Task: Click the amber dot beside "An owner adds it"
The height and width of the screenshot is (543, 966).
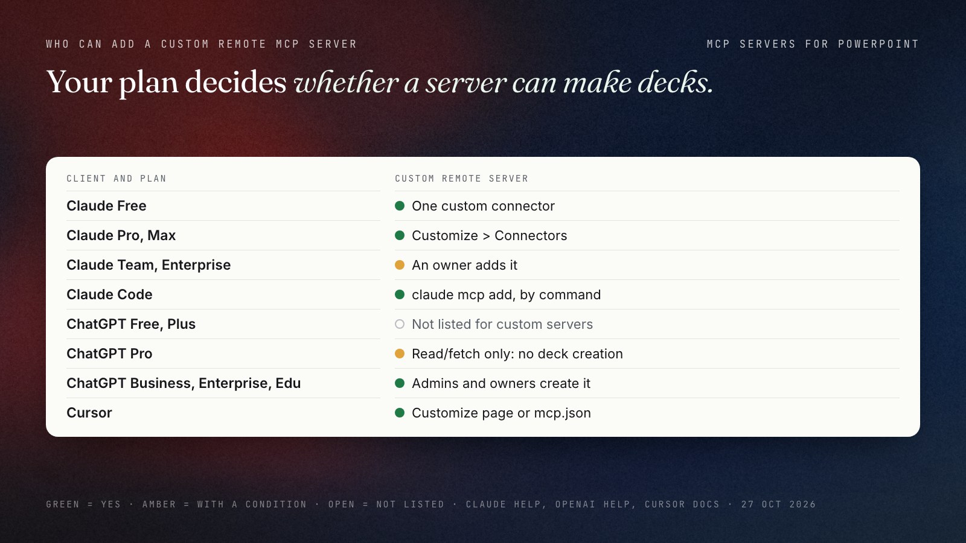Action: (x=400, y=265)
